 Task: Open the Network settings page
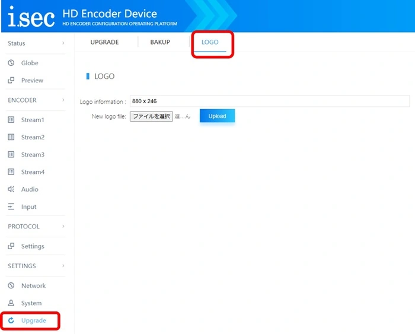[33, 285]
